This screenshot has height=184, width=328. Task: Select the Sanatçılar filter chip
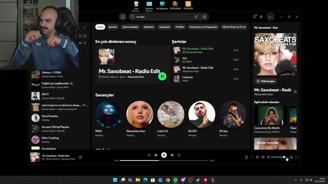165,27
